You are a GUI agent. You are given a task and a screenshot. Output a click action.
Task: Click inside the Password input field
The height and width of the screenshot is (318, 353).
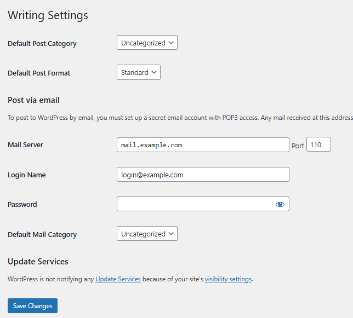(x=195, y=204)
